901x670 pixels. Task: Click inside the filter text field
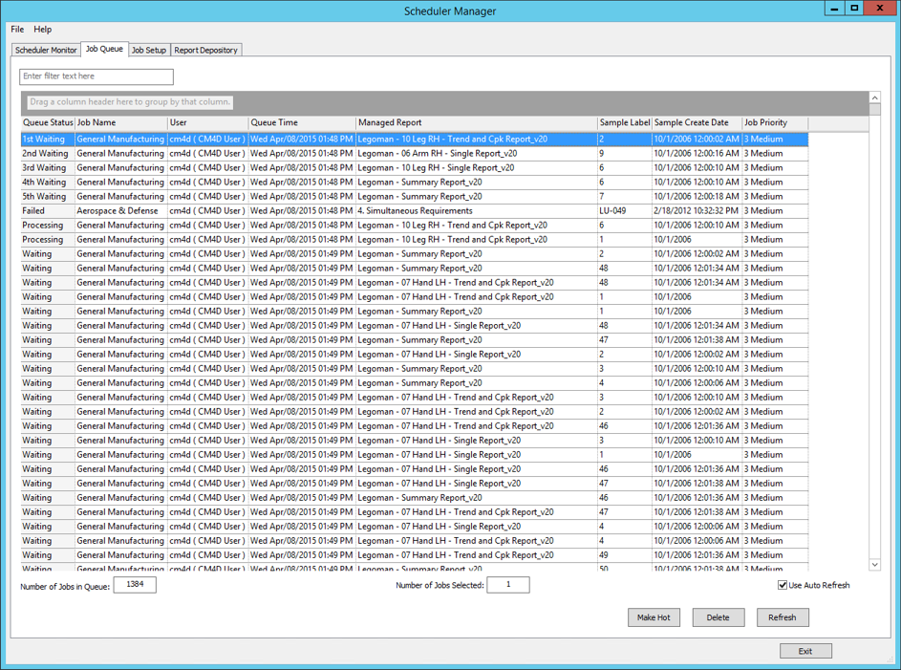coord(96,76)
